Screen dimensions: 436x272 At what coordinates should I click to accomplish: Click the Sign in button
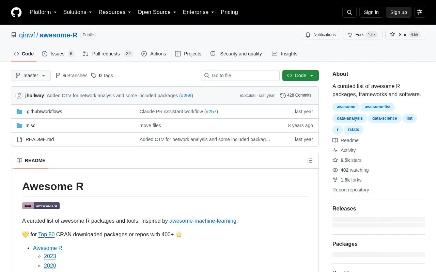click(371, 12)
